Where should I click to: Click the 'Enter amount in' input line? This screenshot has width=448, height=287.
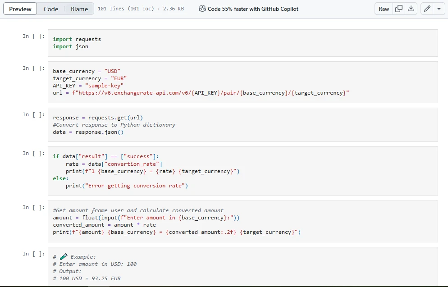point(146,218)
